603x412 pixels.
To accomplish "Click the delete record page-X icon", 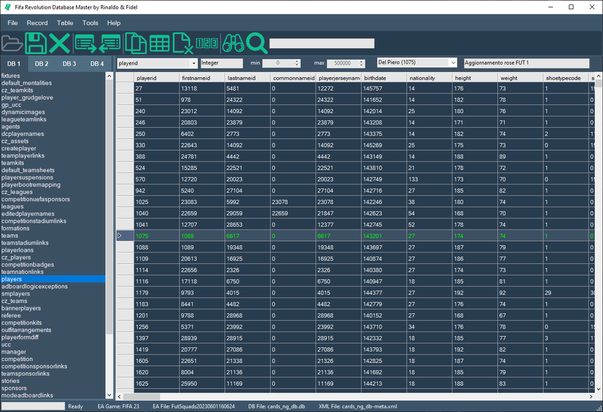I will (x=183, y=43).
